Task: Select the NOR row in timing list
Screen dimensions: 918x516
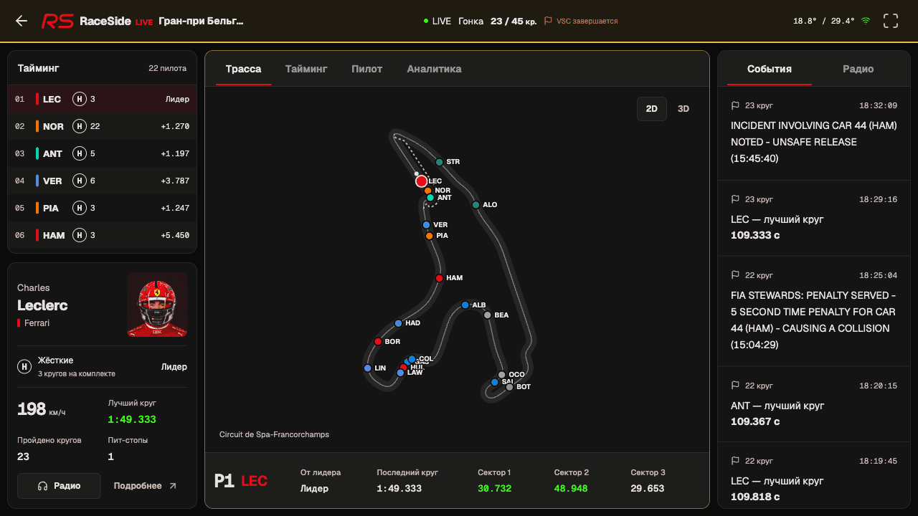Action: (x=102, y=126)
